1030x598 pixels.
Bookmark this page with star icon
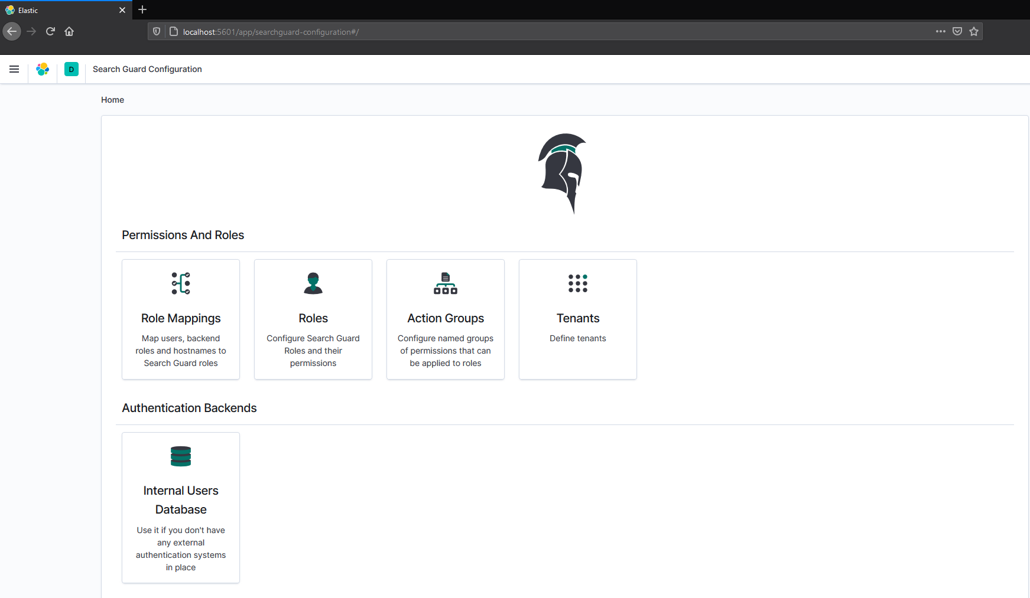click(x=974, y=31)
